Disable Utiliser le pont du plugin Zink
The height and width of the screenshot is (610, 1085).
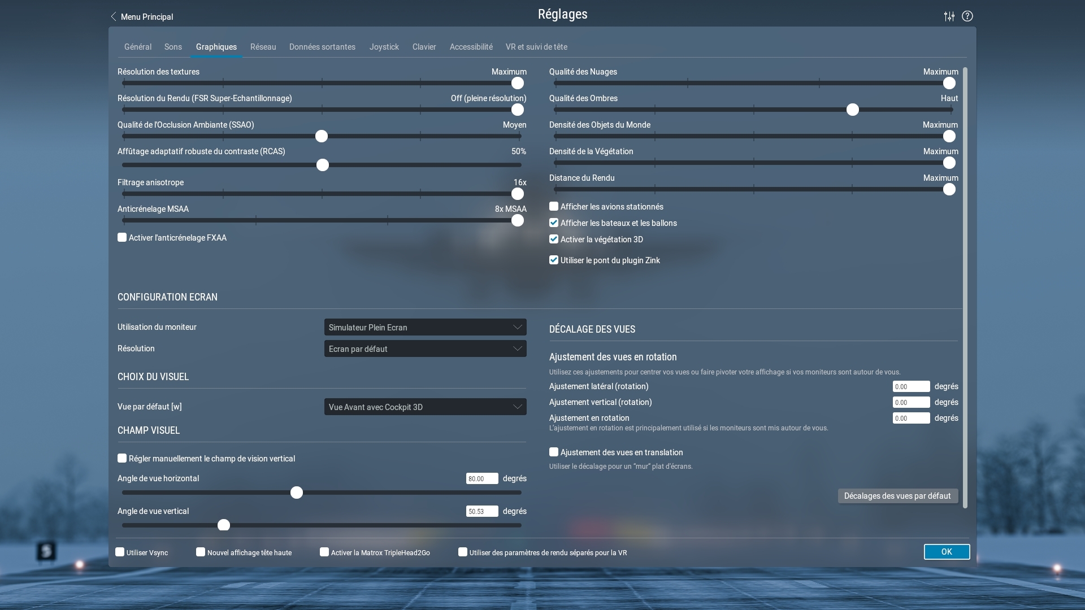coord(554,260)
